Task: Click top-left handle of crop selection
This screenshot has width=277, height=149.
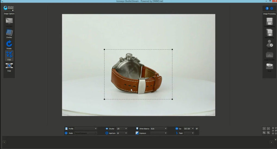Action: (104, 50)
